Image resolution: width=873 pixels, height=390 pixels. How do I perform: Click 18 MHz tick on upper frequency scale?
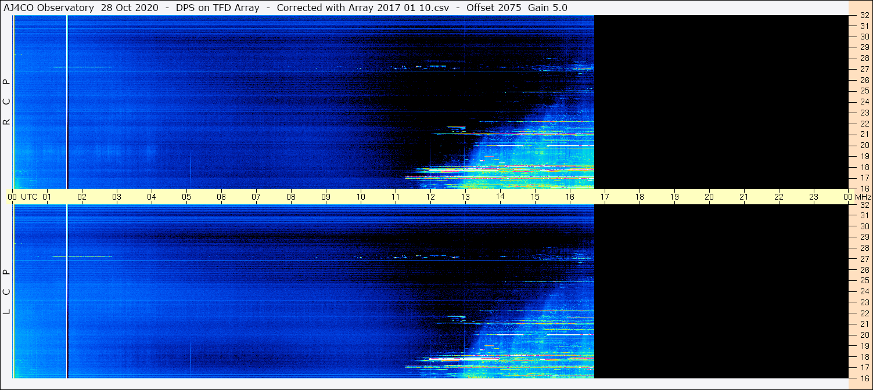pyautogui.click(x=864, y=167)
